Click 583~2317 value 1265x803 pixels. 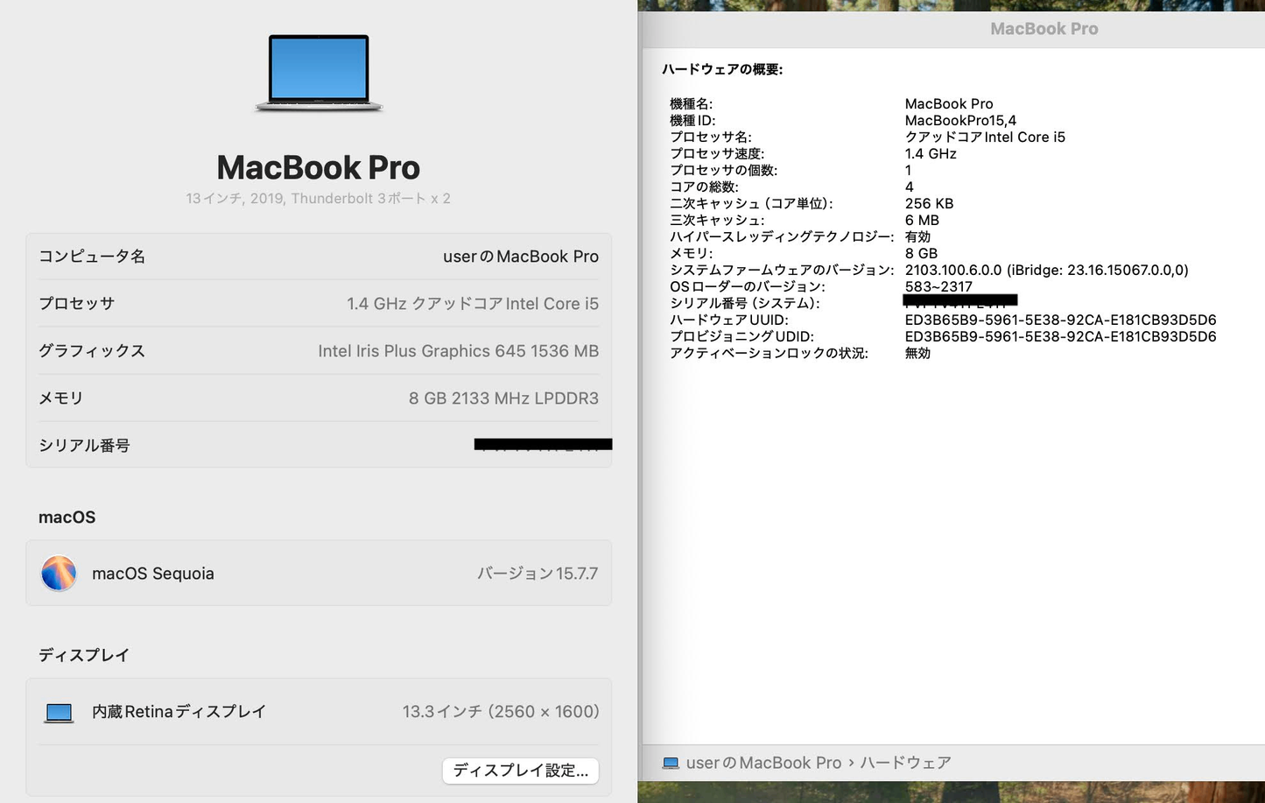938,287
